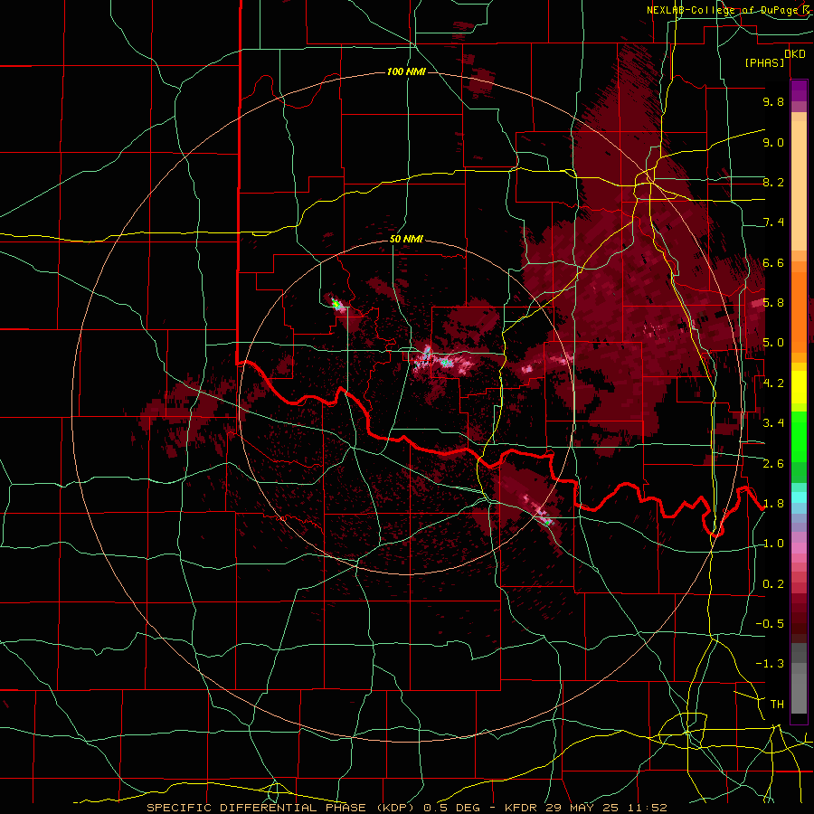Select the 9.0 value on the color scale
Viewport: 814px width, 814px height.
point(773,142)
